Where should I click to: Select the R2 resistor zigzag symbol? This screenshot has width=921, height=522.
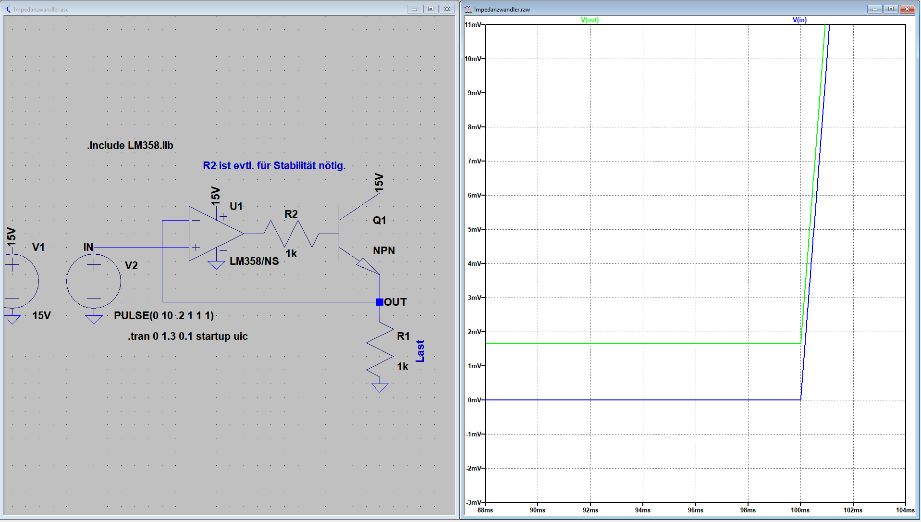point(291,234)
